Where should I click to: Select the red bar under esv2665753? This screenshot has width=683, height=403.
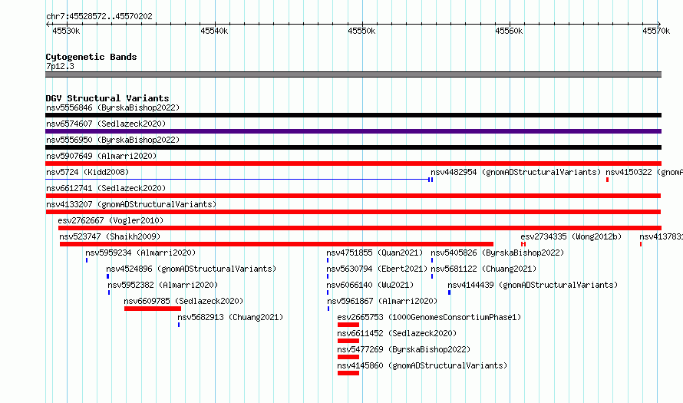tap(348, 325)
